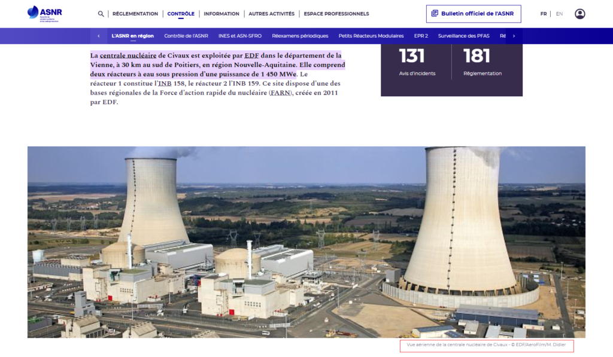The image size is (613, 357).
Task: Open the user account icon
Action: (579, 14)
